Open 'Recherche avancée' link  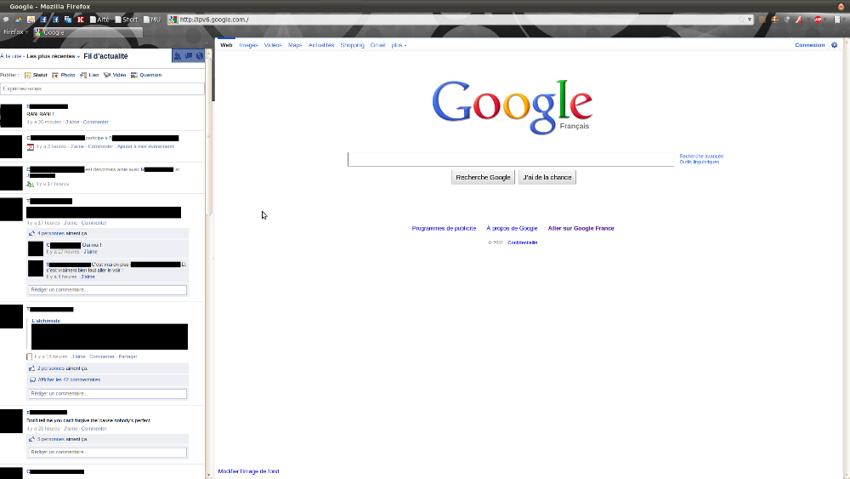click(x=701, y=157)
